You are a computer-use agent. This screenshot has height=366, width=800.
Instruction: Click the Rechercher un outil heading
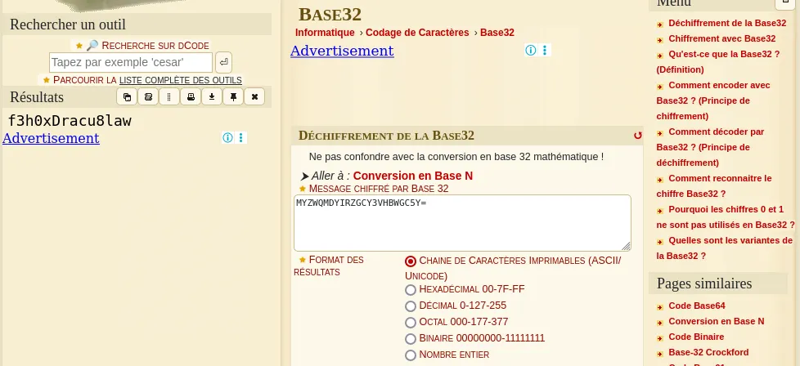pos(67,25)
